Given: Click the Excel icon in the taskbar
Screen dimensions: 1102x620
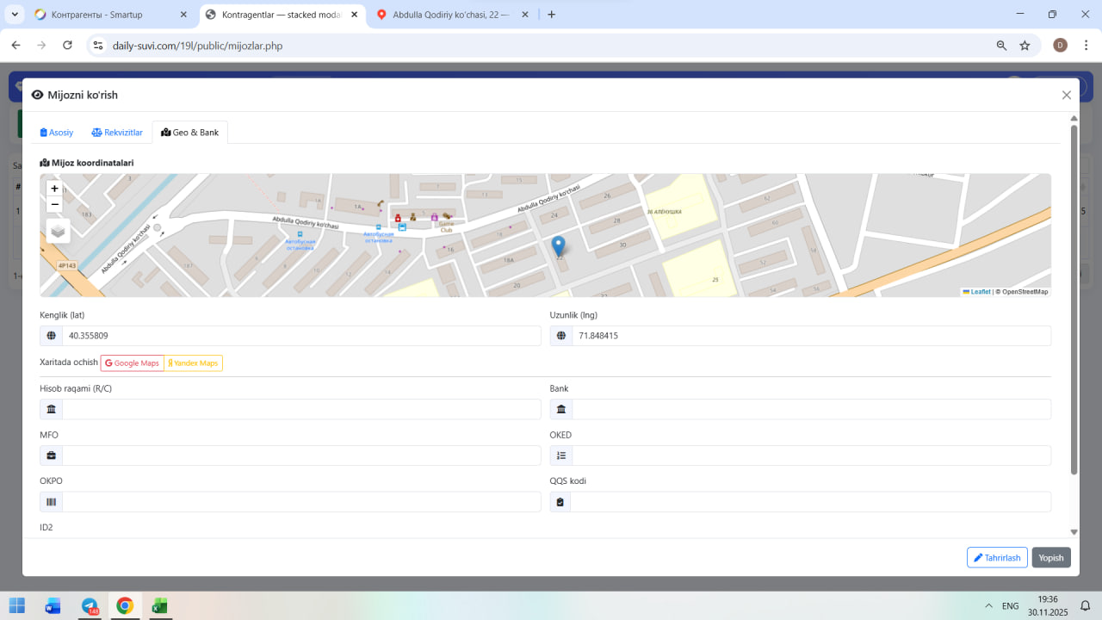Looking at the screenshot, I should coord(159,606).
